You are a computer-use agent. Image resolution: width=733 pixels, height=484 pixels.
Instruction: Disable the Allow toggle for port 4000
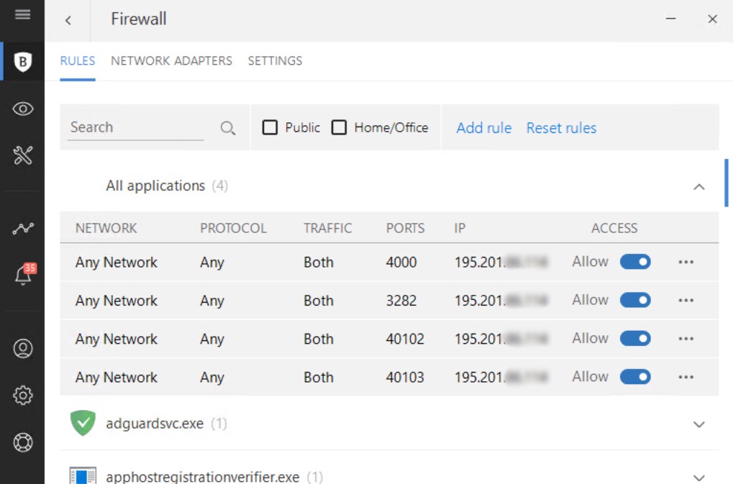(x=635, y=262)
